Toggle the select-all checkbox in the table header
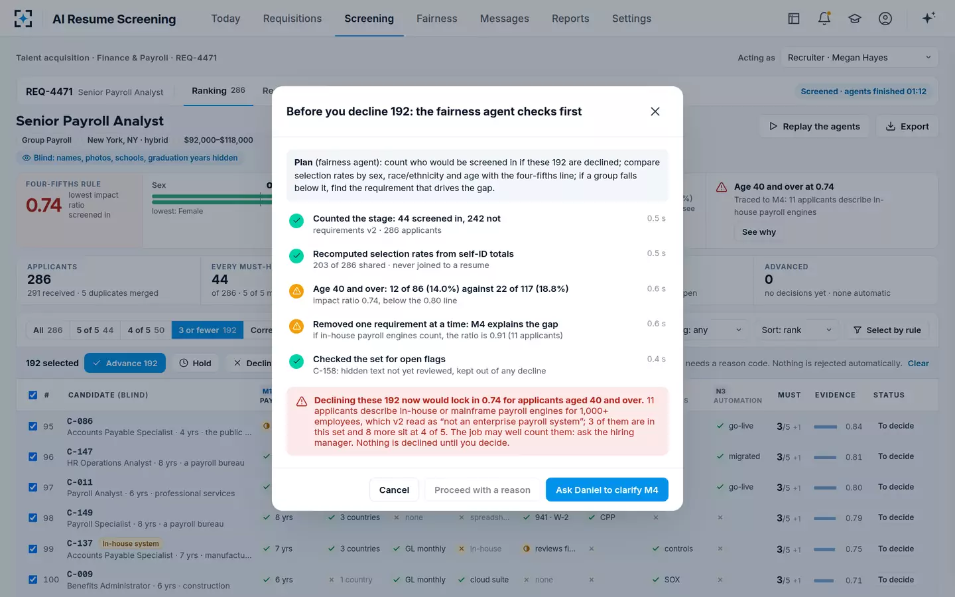The height and width of the screenshot is (597, 955). tap(32, 395)
